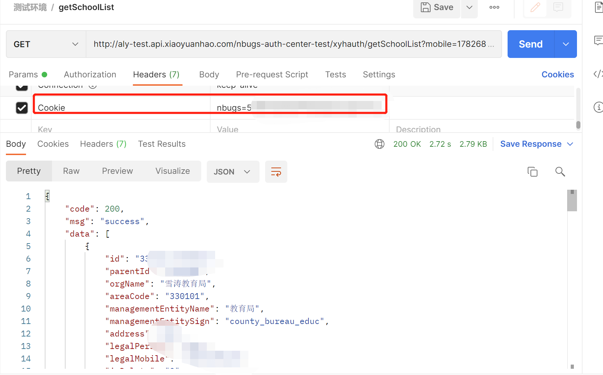
Task: Edit the request using the pencil icon
Action: coord(535,7)
